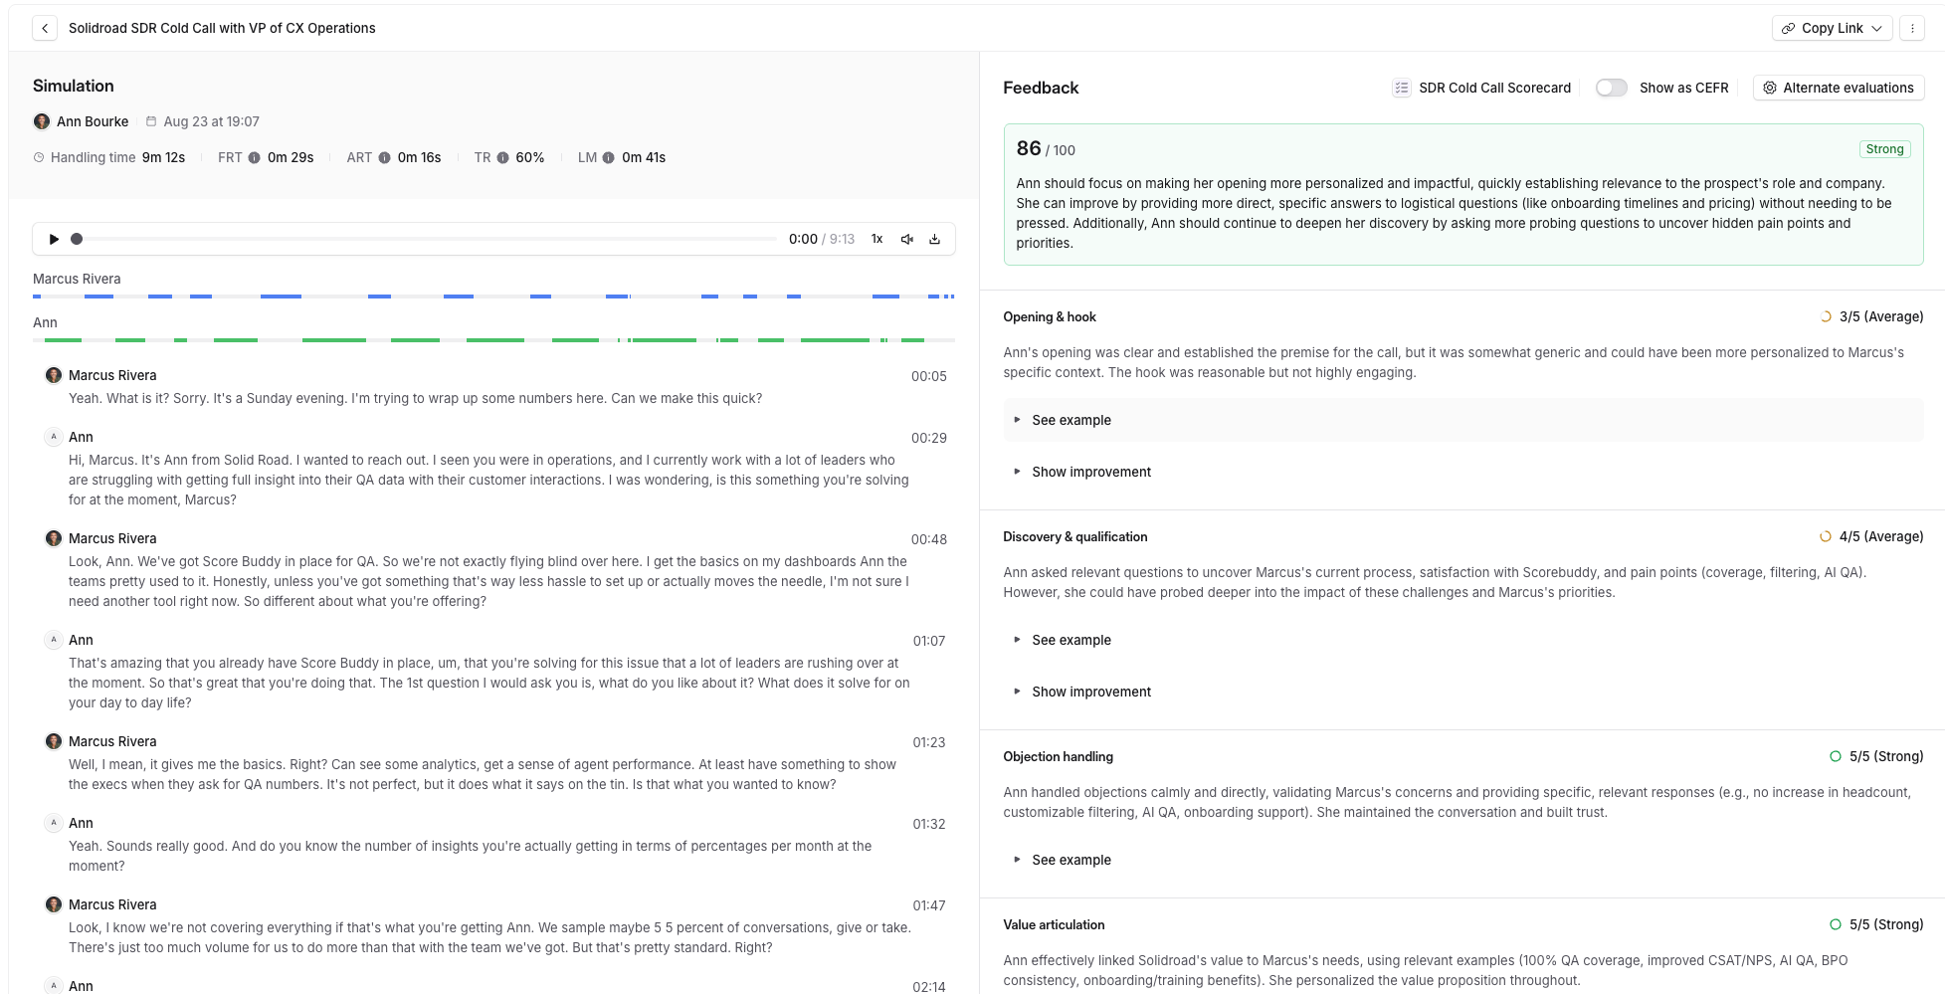The width and height of the screenshot is (1945, 994).
Task: Select the Discovery & qualification section heading
Action: [1075, 536]
